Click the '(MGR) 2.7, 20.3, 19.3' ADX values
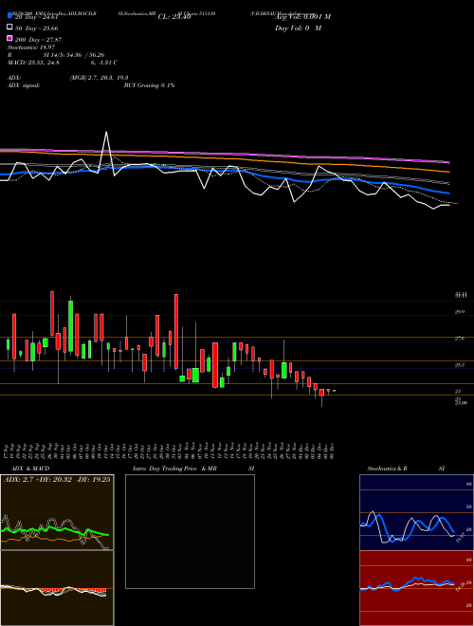474x626 pixels. (x=99, y=78)
